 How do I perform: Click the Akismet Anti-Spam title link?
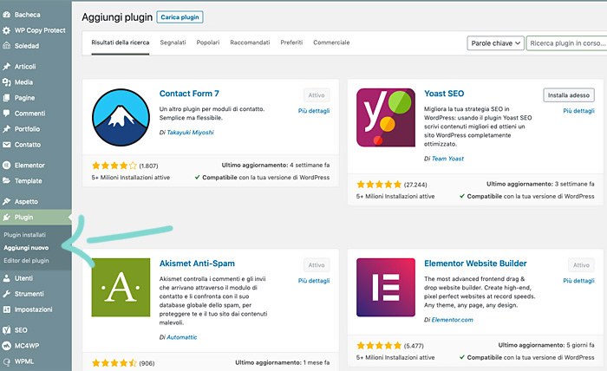[197, 264]
